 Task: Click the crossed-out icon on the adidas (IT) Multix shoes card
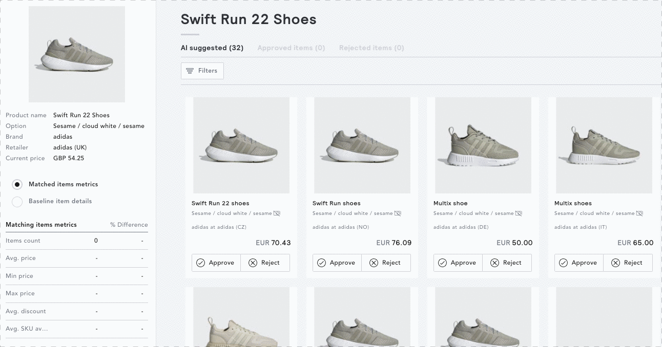[x=639, y=213]
